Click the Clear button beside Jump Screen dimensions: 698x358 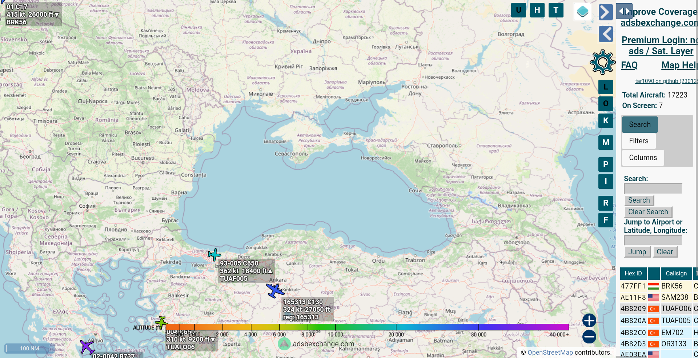pyautogui.click(x=665, y=252)
